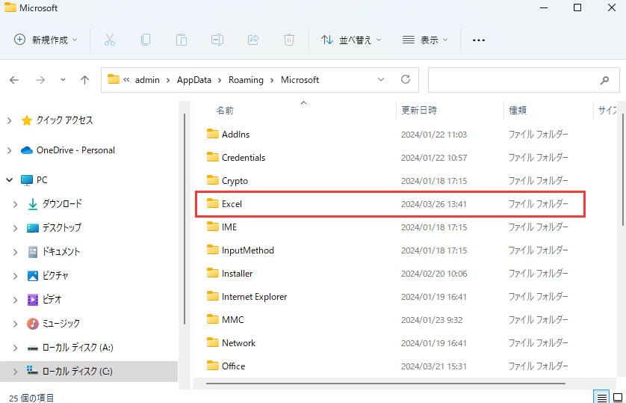The width and height of the screenshot is (626, 403).
Task: Open the 並べ替え sort menu
Action: click(351, 40)
